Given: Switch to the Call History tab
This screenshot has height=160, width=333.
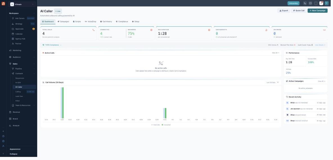Looking at the screenshot, I should click(106, 22).
